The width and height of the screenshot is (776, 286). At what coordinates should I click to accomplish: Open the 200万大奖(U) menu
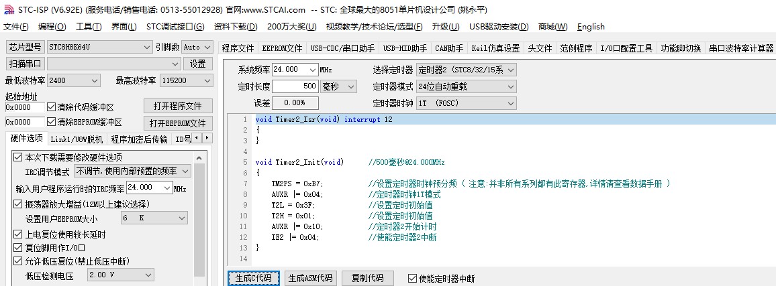click(292, 27)
